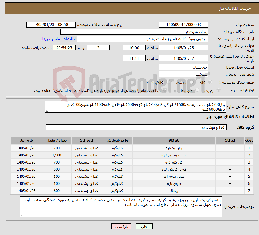Screen dimensions: 259x235
Task: Click the واحد شمارش column header
Action: 117,141
